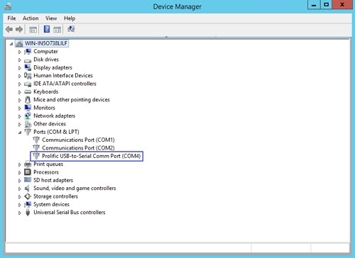355x258 pixels.
Task: Click the SD host adapters icon
Action: point(28,180)
